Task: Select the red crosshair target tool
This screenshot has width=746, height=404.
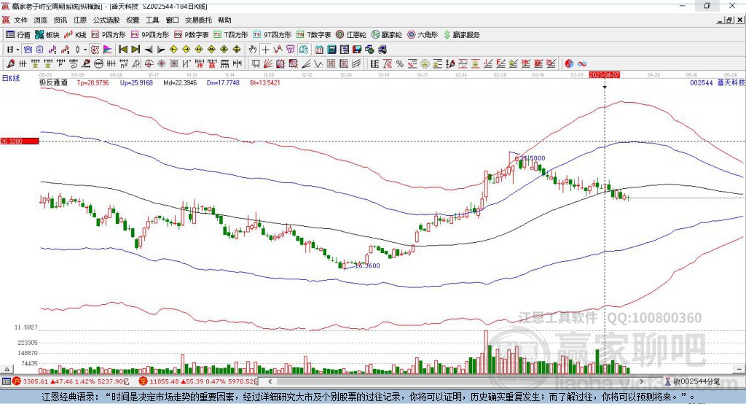Action: tap(149, 64)
